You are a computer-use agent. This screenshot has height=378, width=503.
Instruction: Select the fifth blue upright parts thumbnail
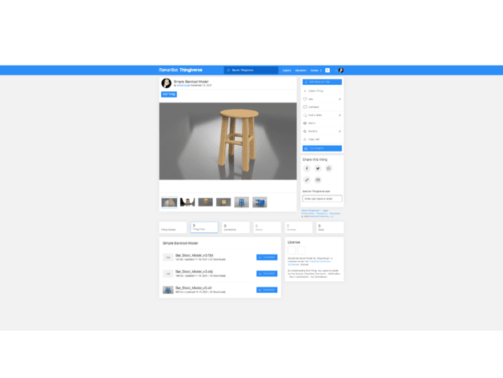242,202
